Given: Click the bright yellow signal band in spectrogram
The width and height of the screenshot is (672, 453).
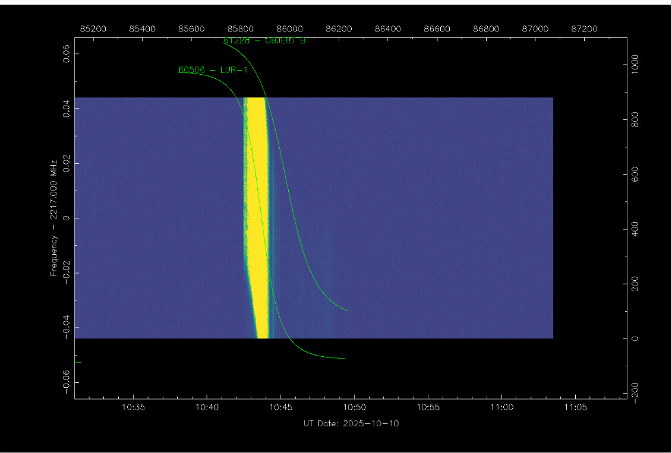Looking at the screenshot, I should 257,214.
